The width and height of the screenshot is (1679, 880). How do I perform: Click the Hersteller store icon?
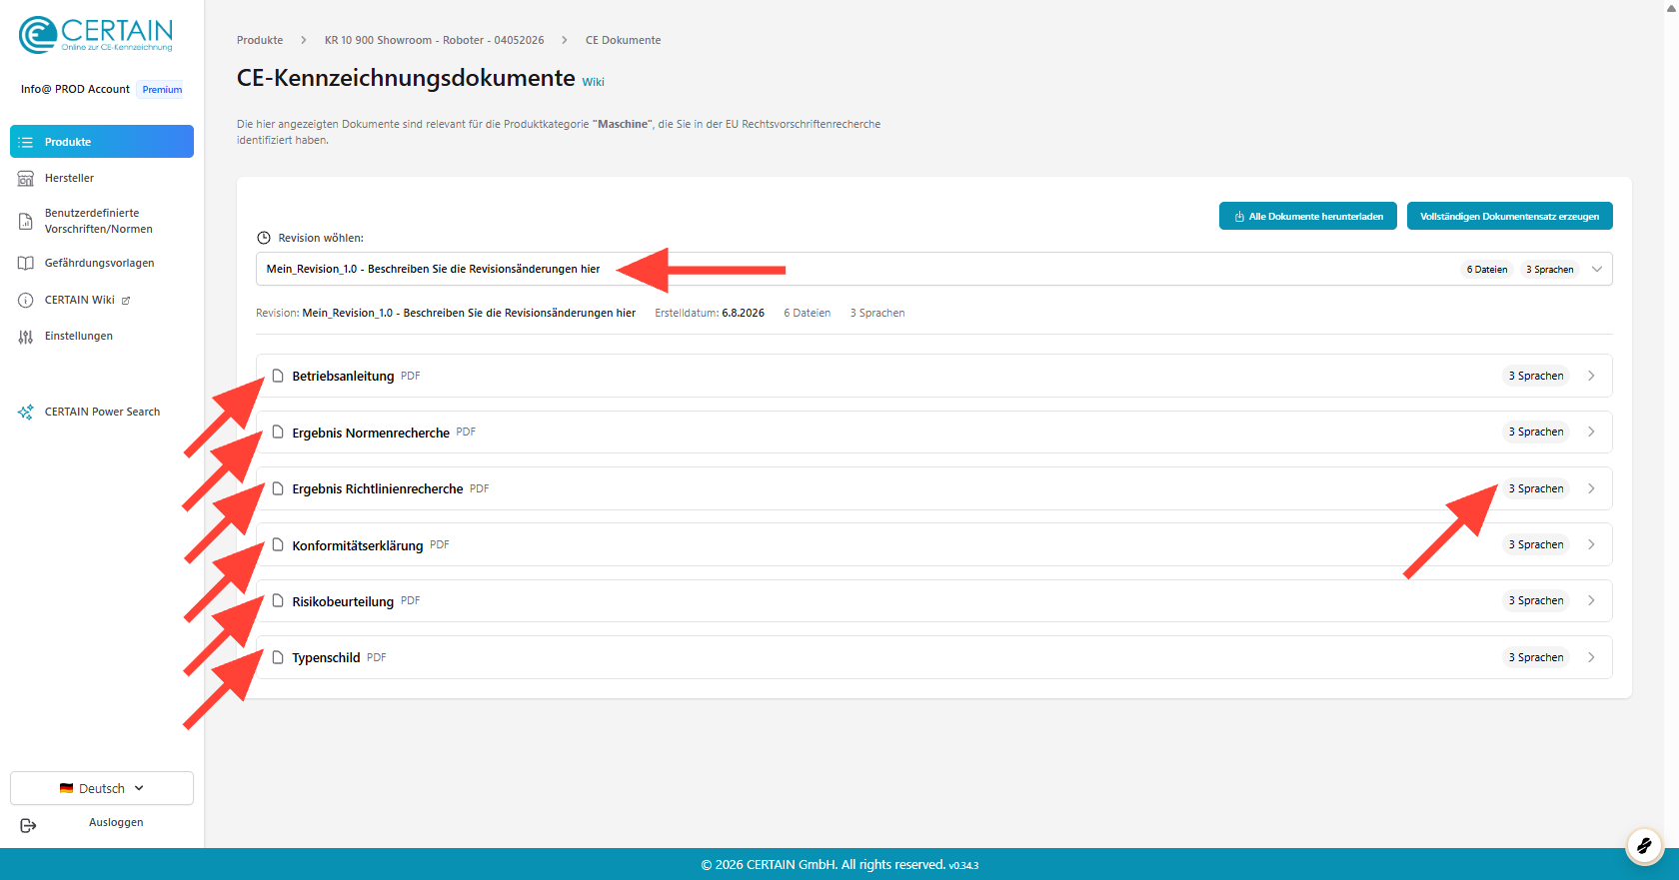26,179
